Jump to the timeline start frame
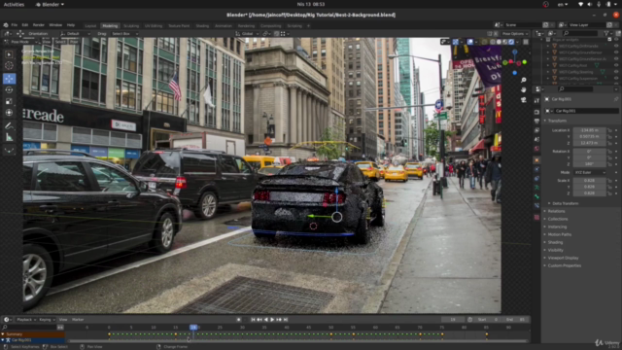This screenshot has height=350, width=622. coord(253,320)
